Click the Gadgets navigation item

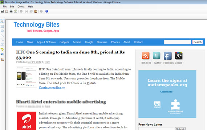tap(64, 42)
